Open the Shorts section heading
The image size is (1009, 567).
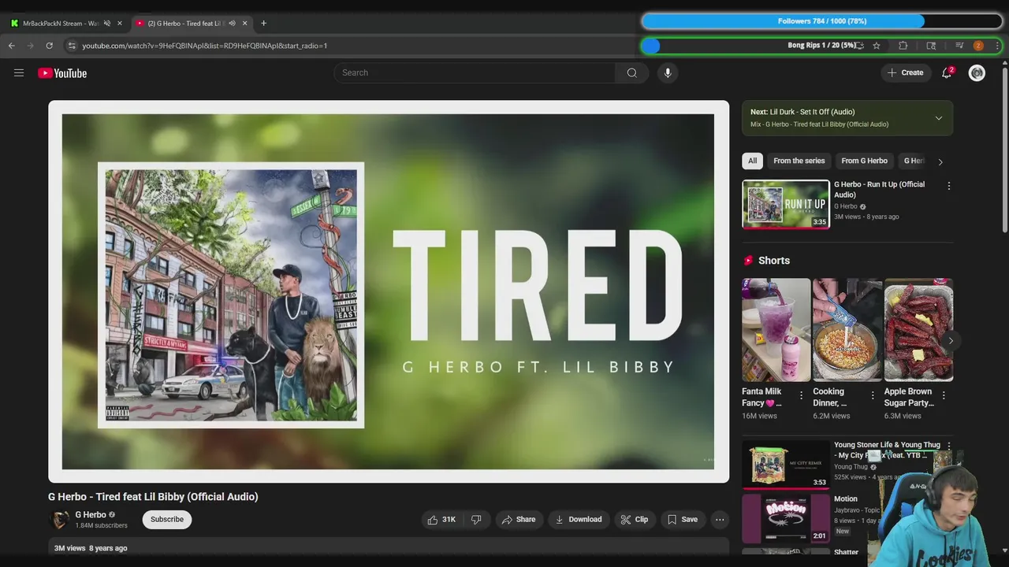[x=773, y=261]
